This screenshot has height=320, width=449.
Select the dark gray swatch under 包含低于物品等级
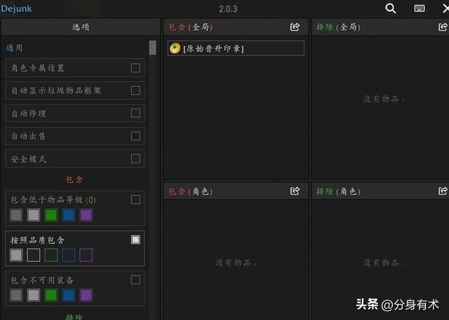tap(16, 215)
